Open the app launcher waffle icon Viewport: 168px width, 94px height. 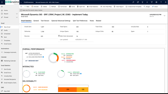coord(2,2)
